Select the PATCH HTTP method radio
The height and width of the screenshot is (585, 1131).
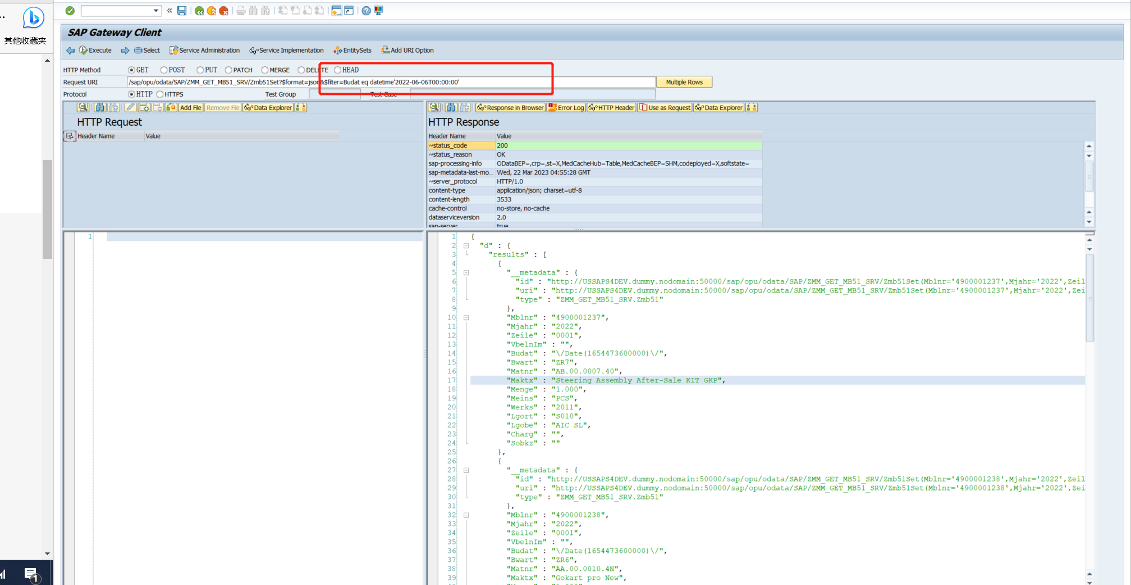pyautogui.click(x=228, y=70)
